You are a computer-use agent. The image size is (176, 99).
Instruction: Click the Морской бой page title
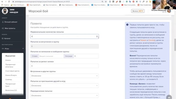point(38,11)
